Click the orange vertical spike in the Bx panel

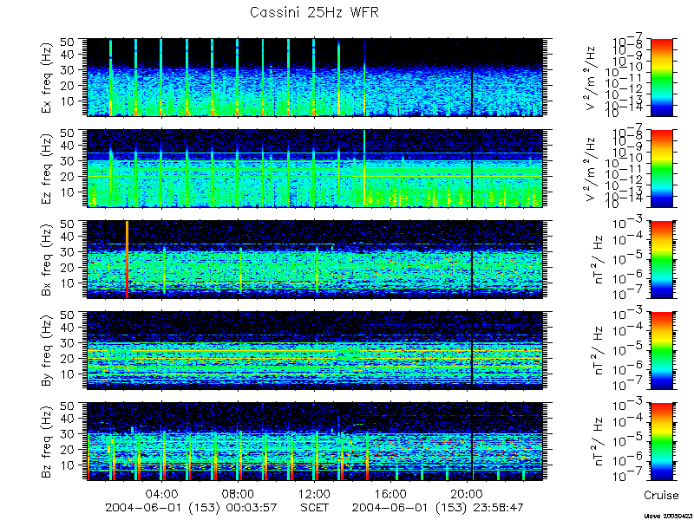click(127, 259)
